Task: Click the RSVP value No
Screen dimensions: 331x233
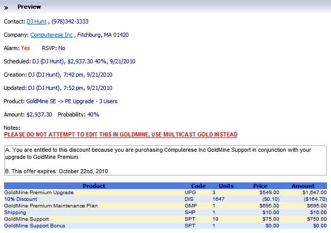Action: click(61, 48)
